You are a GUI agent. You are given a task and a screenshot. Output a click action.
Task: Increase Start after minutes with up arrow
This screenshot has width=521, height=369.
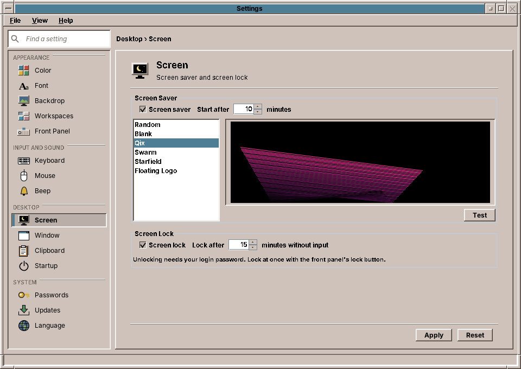258,106
